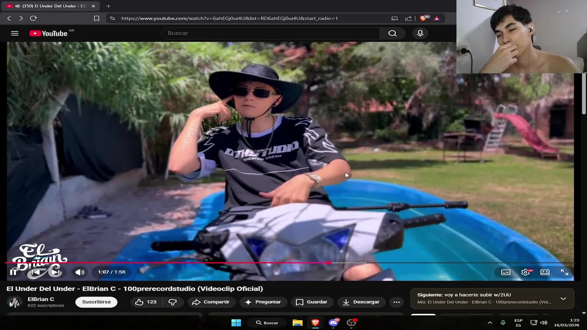Click the 622 suscriptores count
The image size is (587, 330).
(x=46, y=306)
